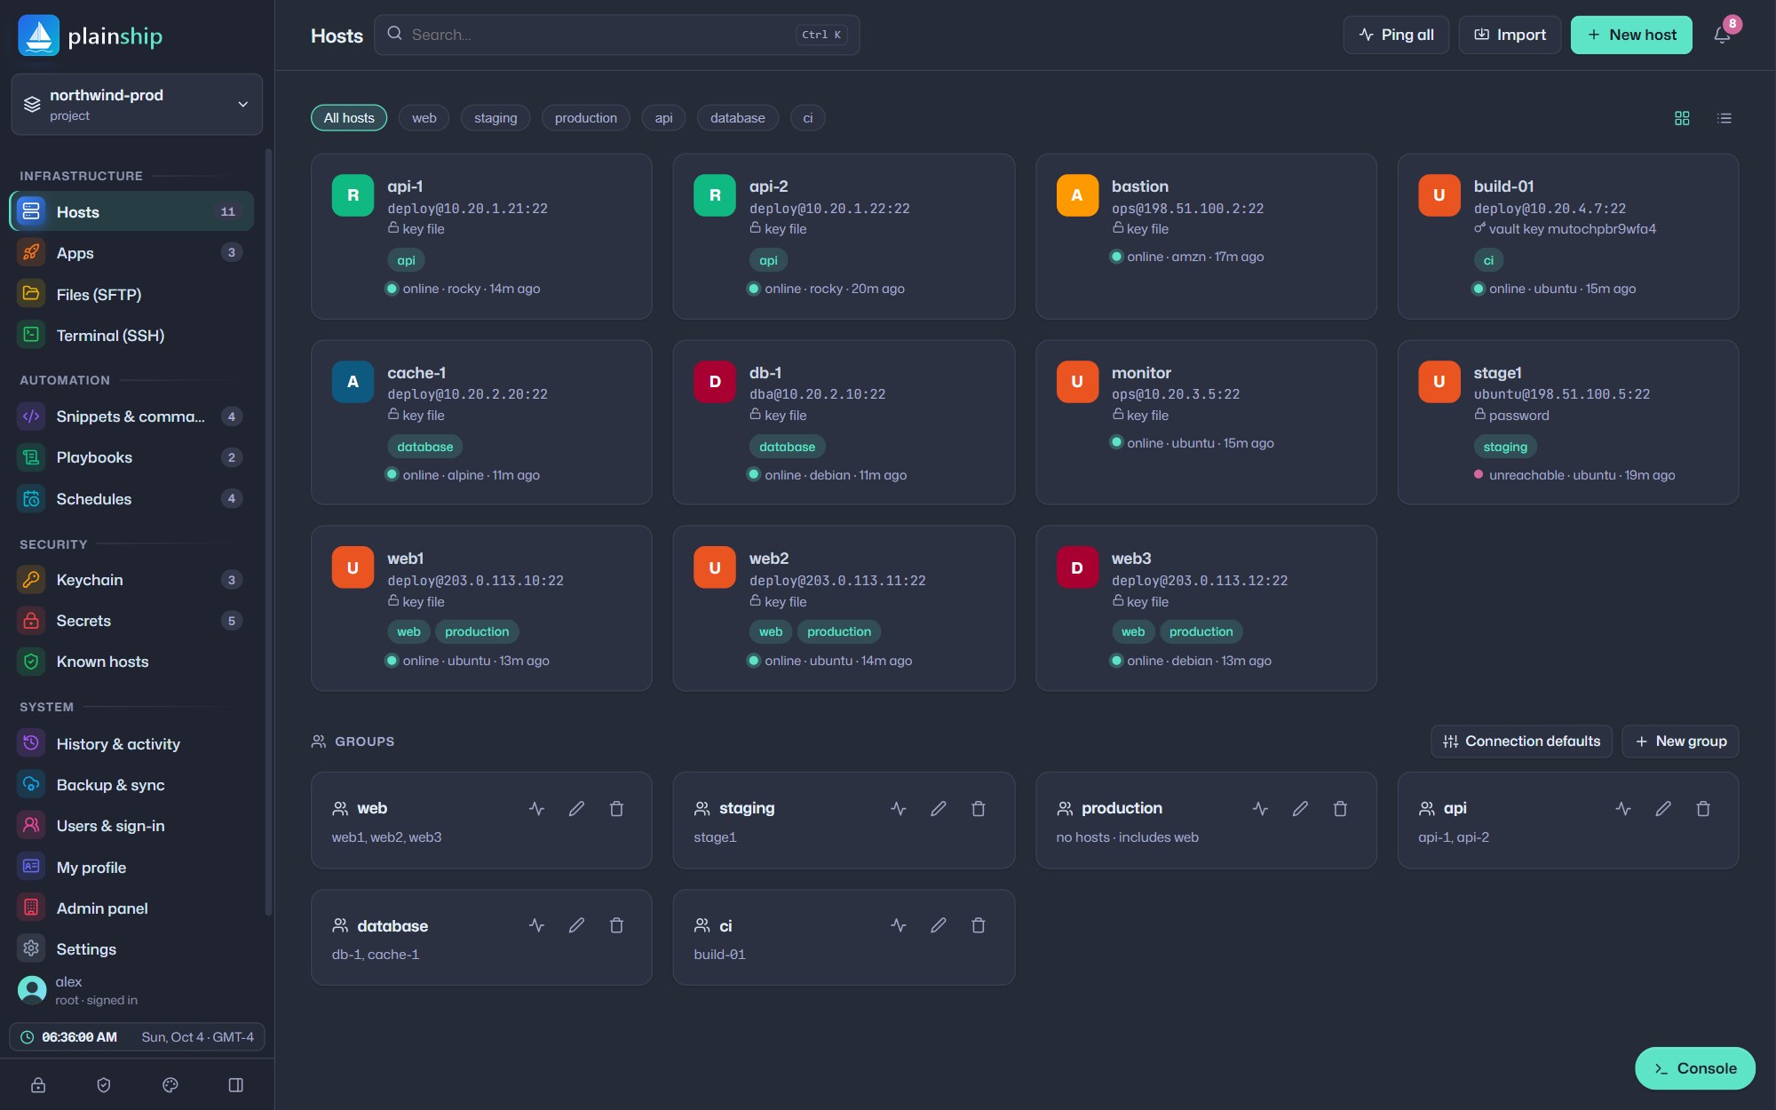
Task: Ping the database group
Action: [x=536, y=925]
